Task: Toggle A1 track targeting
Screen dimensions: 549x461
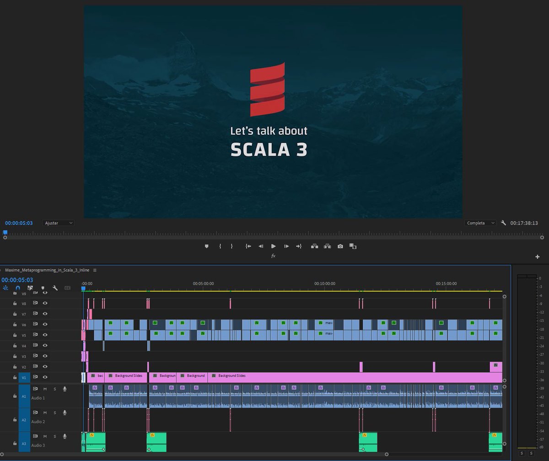Action: (x=24, y=396)
